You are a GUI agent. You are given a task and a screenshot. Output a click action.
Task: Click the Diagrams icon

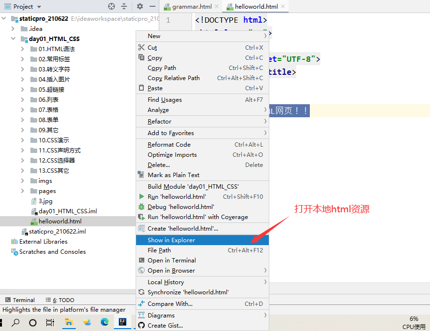pos(141,315)
